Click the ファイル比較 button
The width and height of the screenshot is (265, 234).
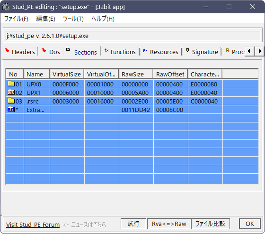(x=211, y=224)
